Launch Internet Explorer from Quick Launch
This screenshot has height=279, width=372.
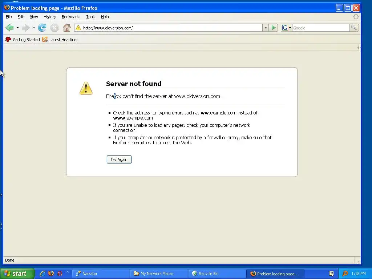tap(43, 274)
